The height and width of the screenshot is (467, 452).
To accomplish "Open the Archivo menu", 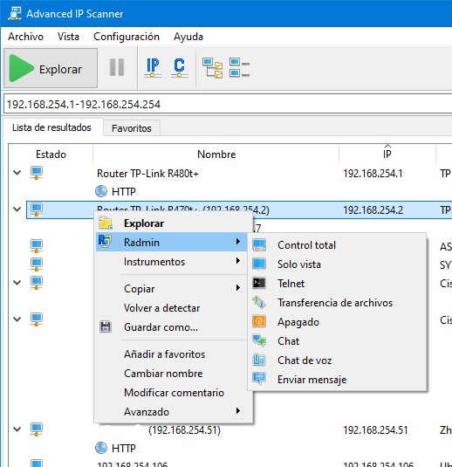I will [25, 37].
